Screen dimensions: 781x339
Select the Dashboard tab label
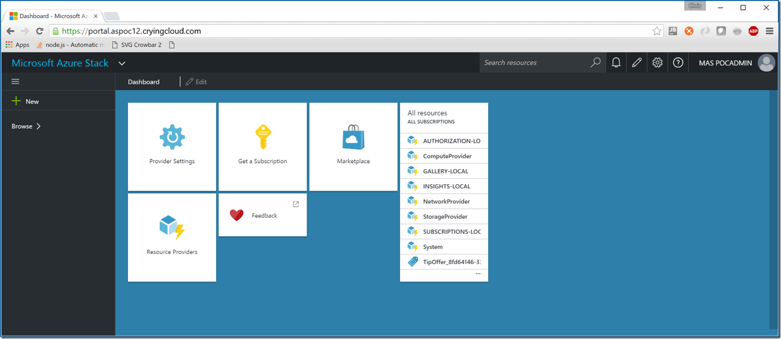144,82
